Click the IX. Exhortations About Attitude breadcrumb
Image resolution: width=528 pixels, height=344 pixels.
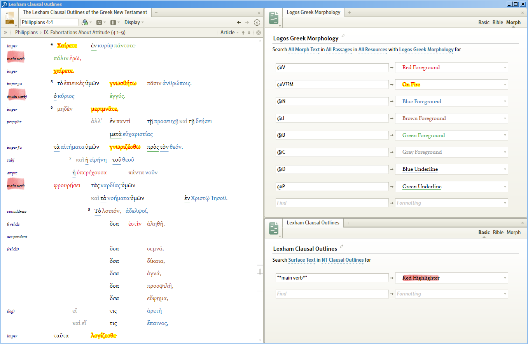(x=84, y=33)
